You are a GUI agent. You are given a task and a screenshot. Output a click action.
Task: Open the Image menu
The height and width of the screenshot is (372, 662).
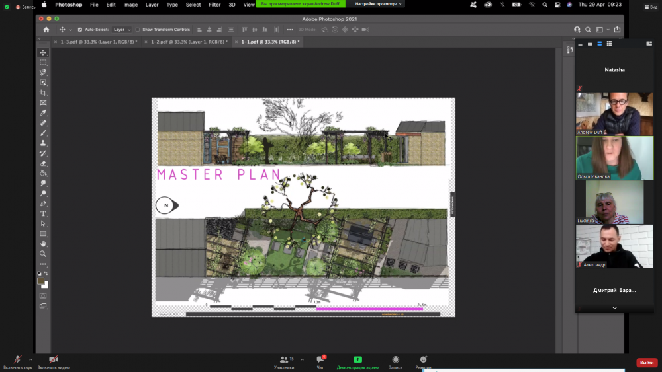pyautogui.click(x=130, y=5)
